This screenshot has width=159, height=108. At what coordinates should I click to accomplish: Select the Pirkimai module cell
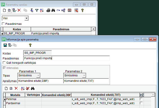pyautogui.click(x=15, y=99)
